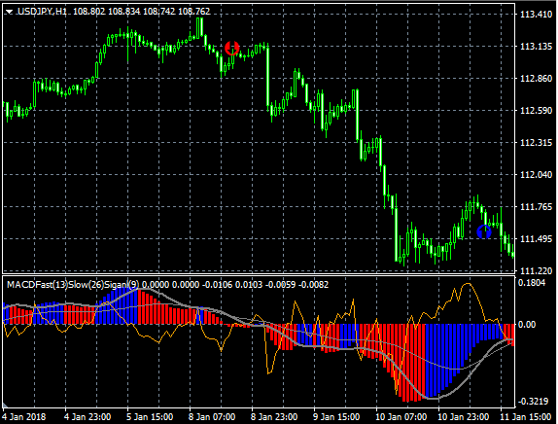Select the 112.040 price scale label
Screen dimensions: 558x424
coord(536,174)
